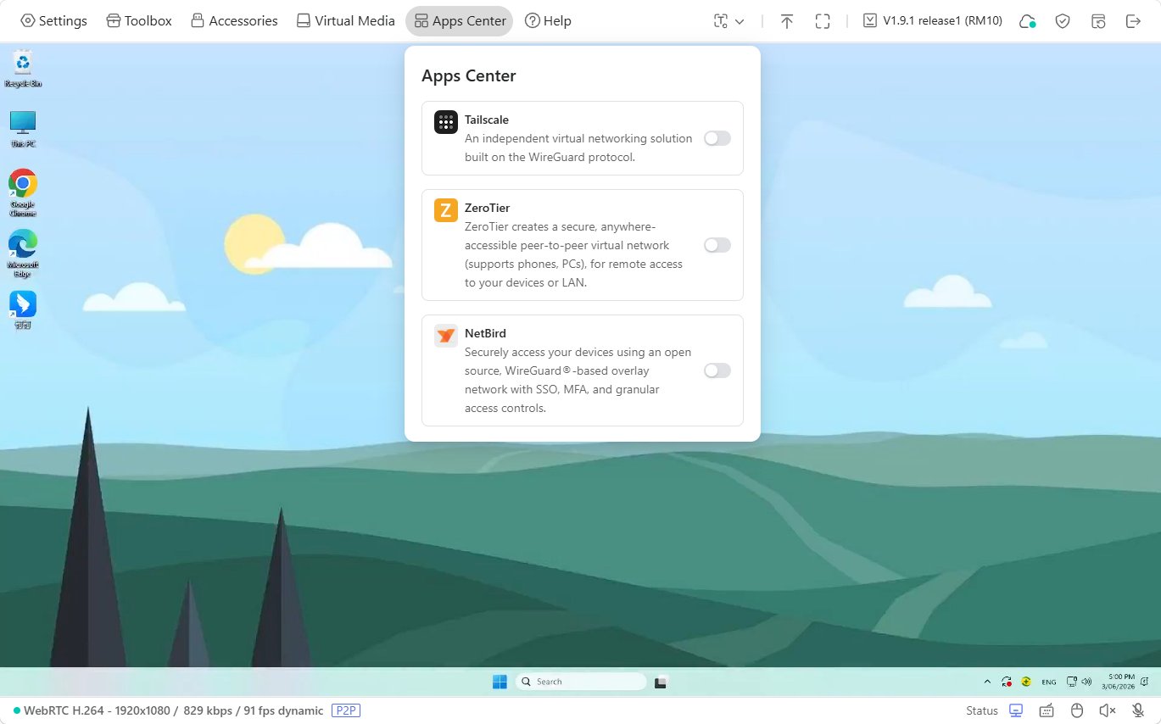
Task: Click the Status label in bottom bar
Action: (x=982, y=710)
